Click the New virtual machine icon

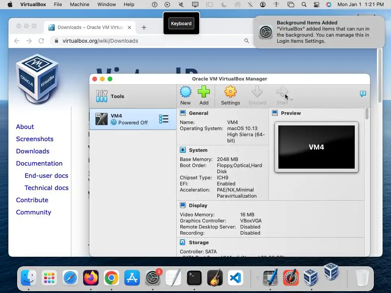(186, 92)
